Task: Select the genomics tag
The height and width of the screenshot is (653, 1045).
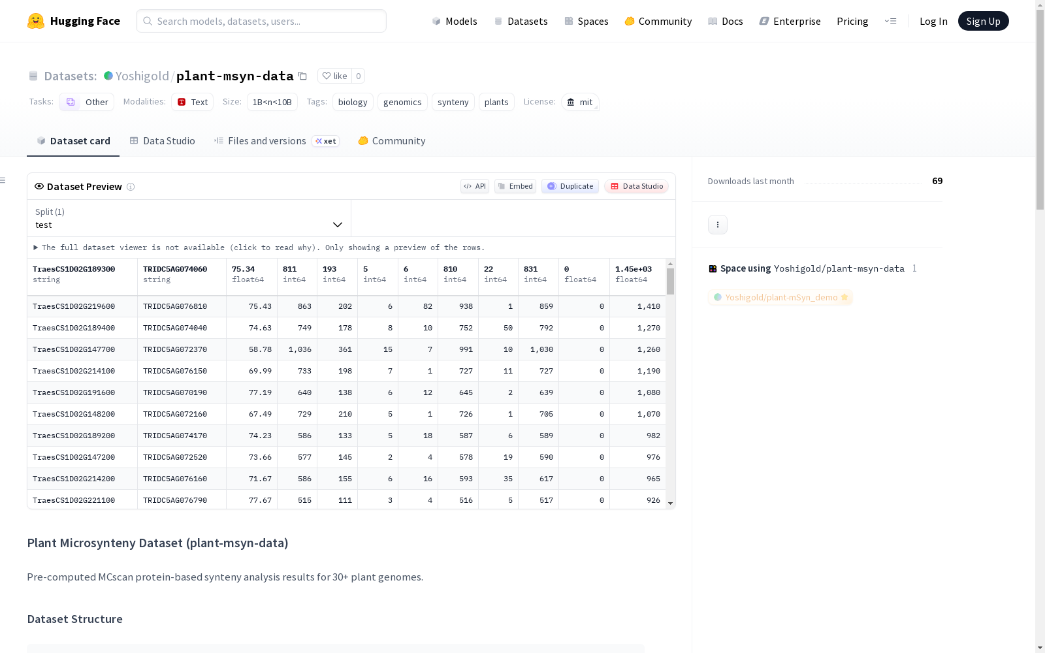Action: tap(402, 102)
